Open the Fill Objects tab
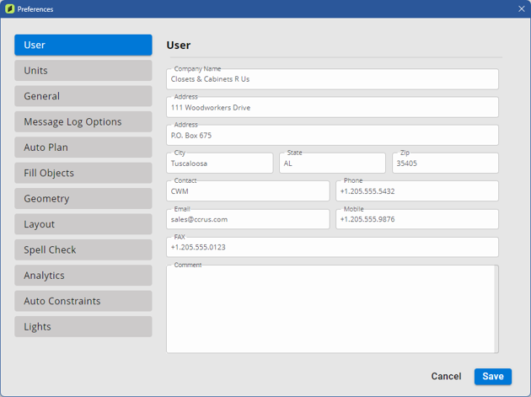Viewport: 531px width, 397px height. 83,173
